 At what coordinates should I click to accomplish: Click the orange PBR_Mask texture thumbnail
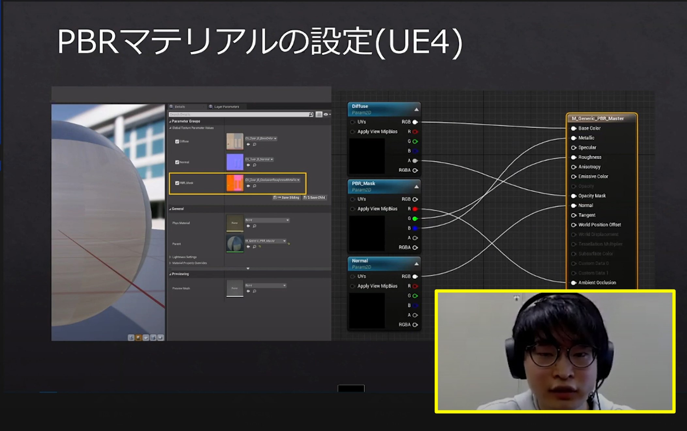235,183
